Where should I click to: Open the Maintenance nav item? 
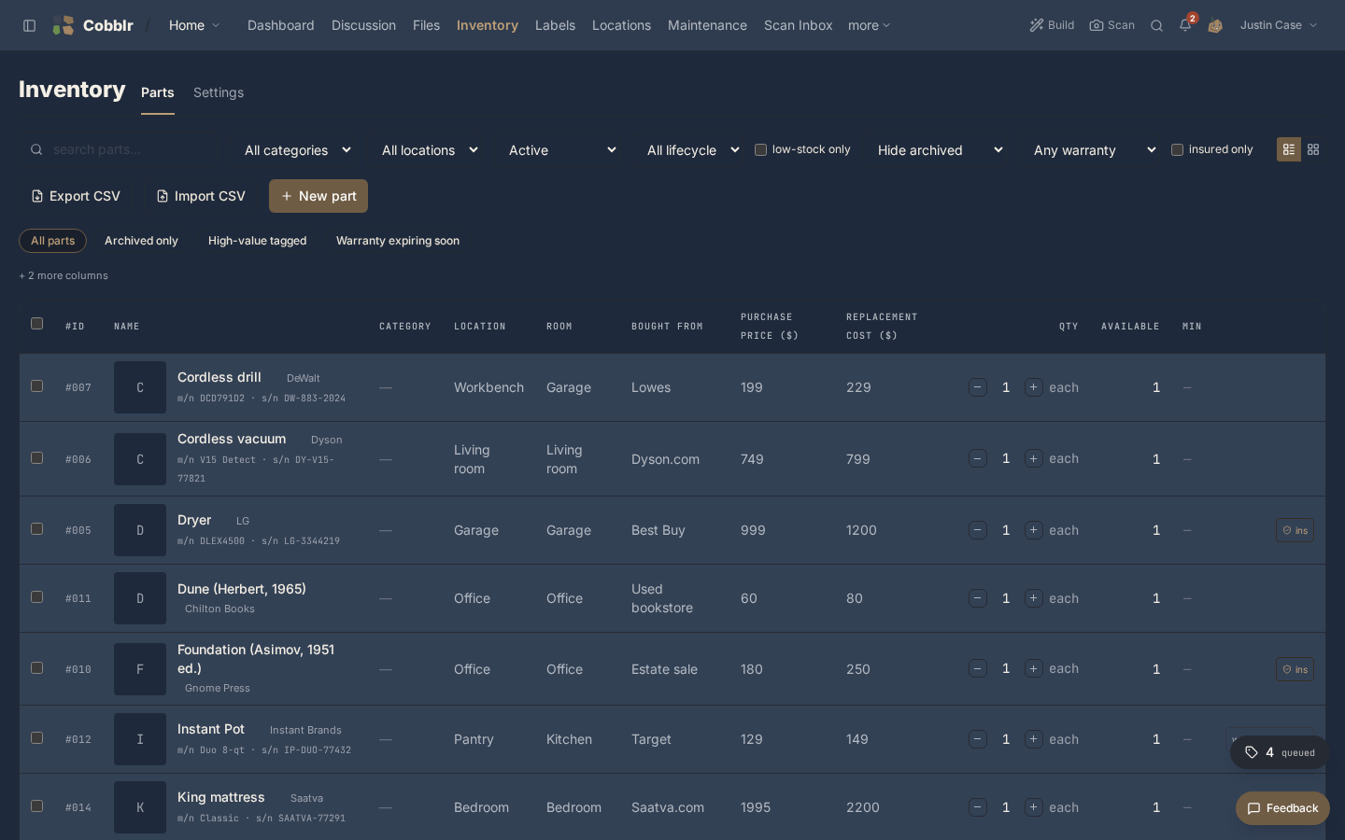[x=707, y=25]
